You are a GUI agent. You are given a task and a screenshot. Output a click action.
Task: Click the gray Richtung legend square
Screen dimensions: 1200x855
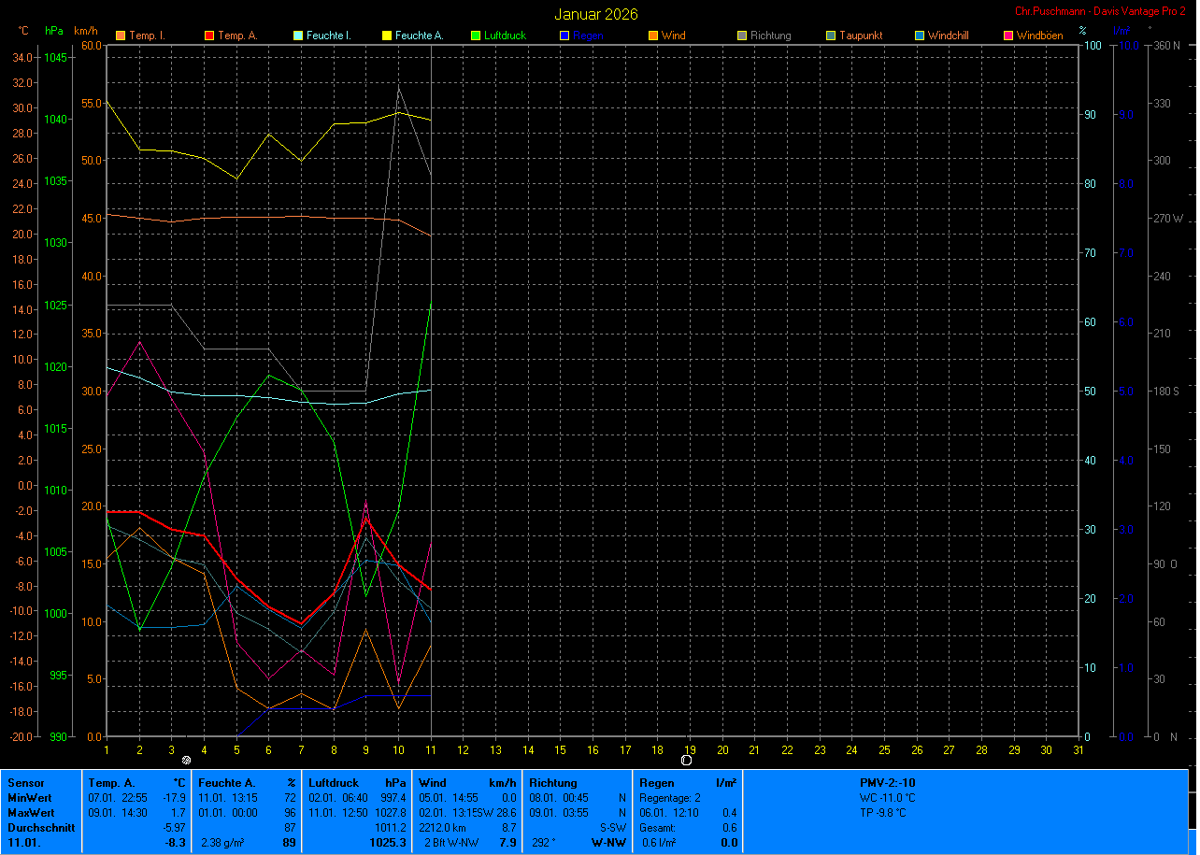(741, 36)
